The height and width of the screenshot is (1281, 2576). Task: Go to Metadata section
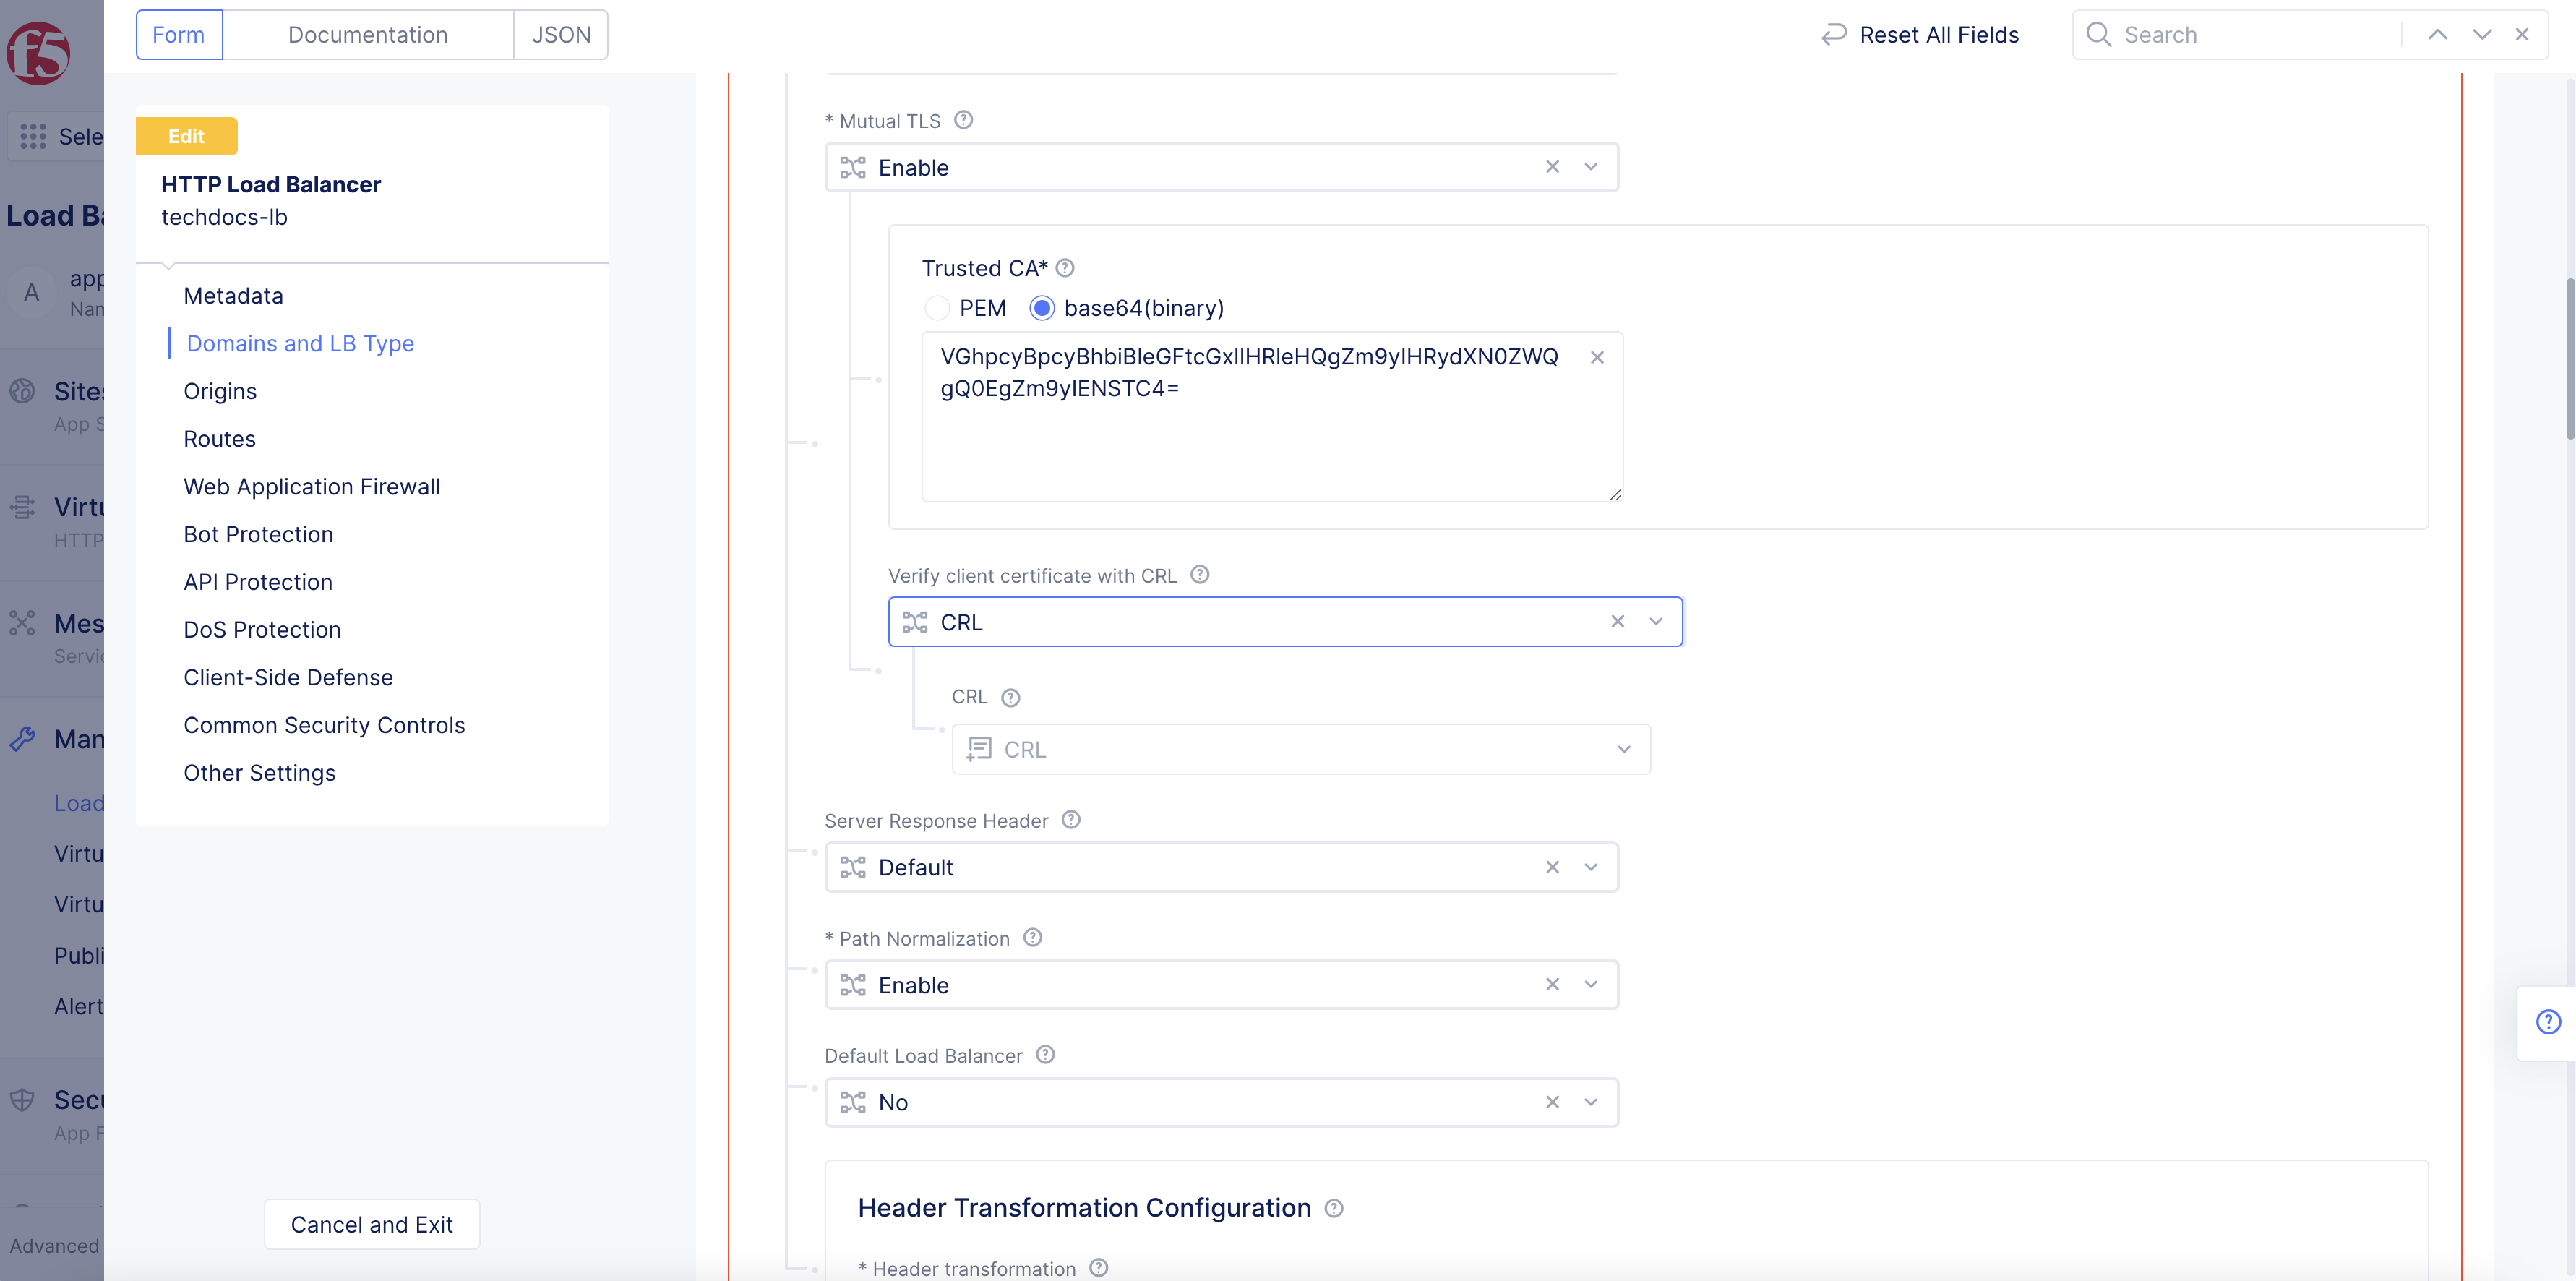click(233, 296)
